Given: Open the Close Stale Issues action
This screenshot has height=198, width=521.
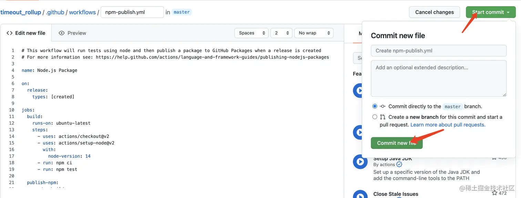Looking at the screenshot, I should pyautogui.click(x=396, y=194).
